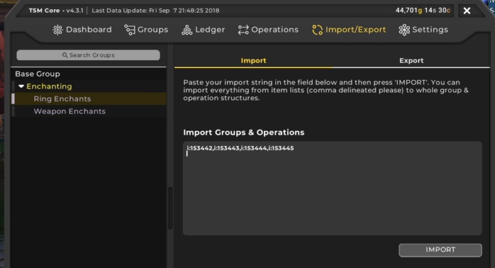Image resolution: width=495 pixels, height=268 pixels.
Task: Close the TSM window with the X
Action: [467, 11]
